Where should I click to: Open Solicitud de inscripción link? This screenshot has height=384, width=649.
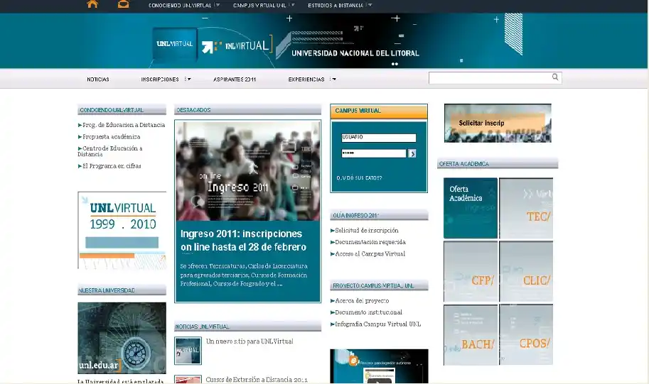[364, 230]
